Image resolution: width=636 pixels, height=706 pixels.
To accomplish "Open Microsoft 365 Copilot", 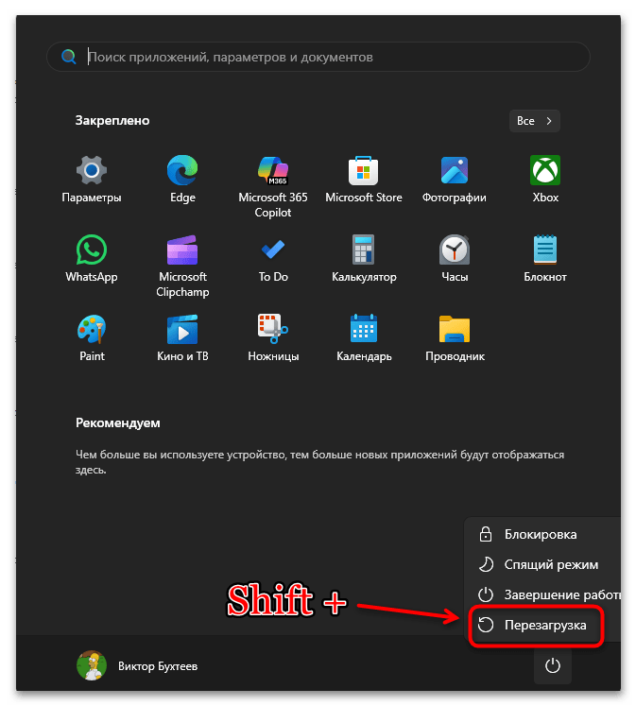I will click(273, 186).
